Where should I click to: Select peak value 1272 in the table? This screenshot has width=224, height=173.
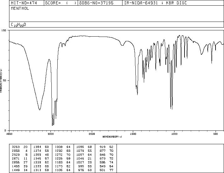click(59, 155)
